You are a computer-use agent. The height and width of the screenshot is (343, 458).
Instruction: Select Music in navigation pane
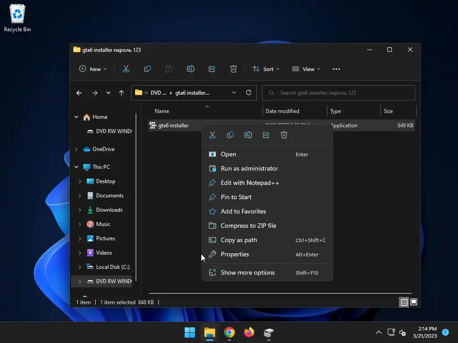(98, 224)
